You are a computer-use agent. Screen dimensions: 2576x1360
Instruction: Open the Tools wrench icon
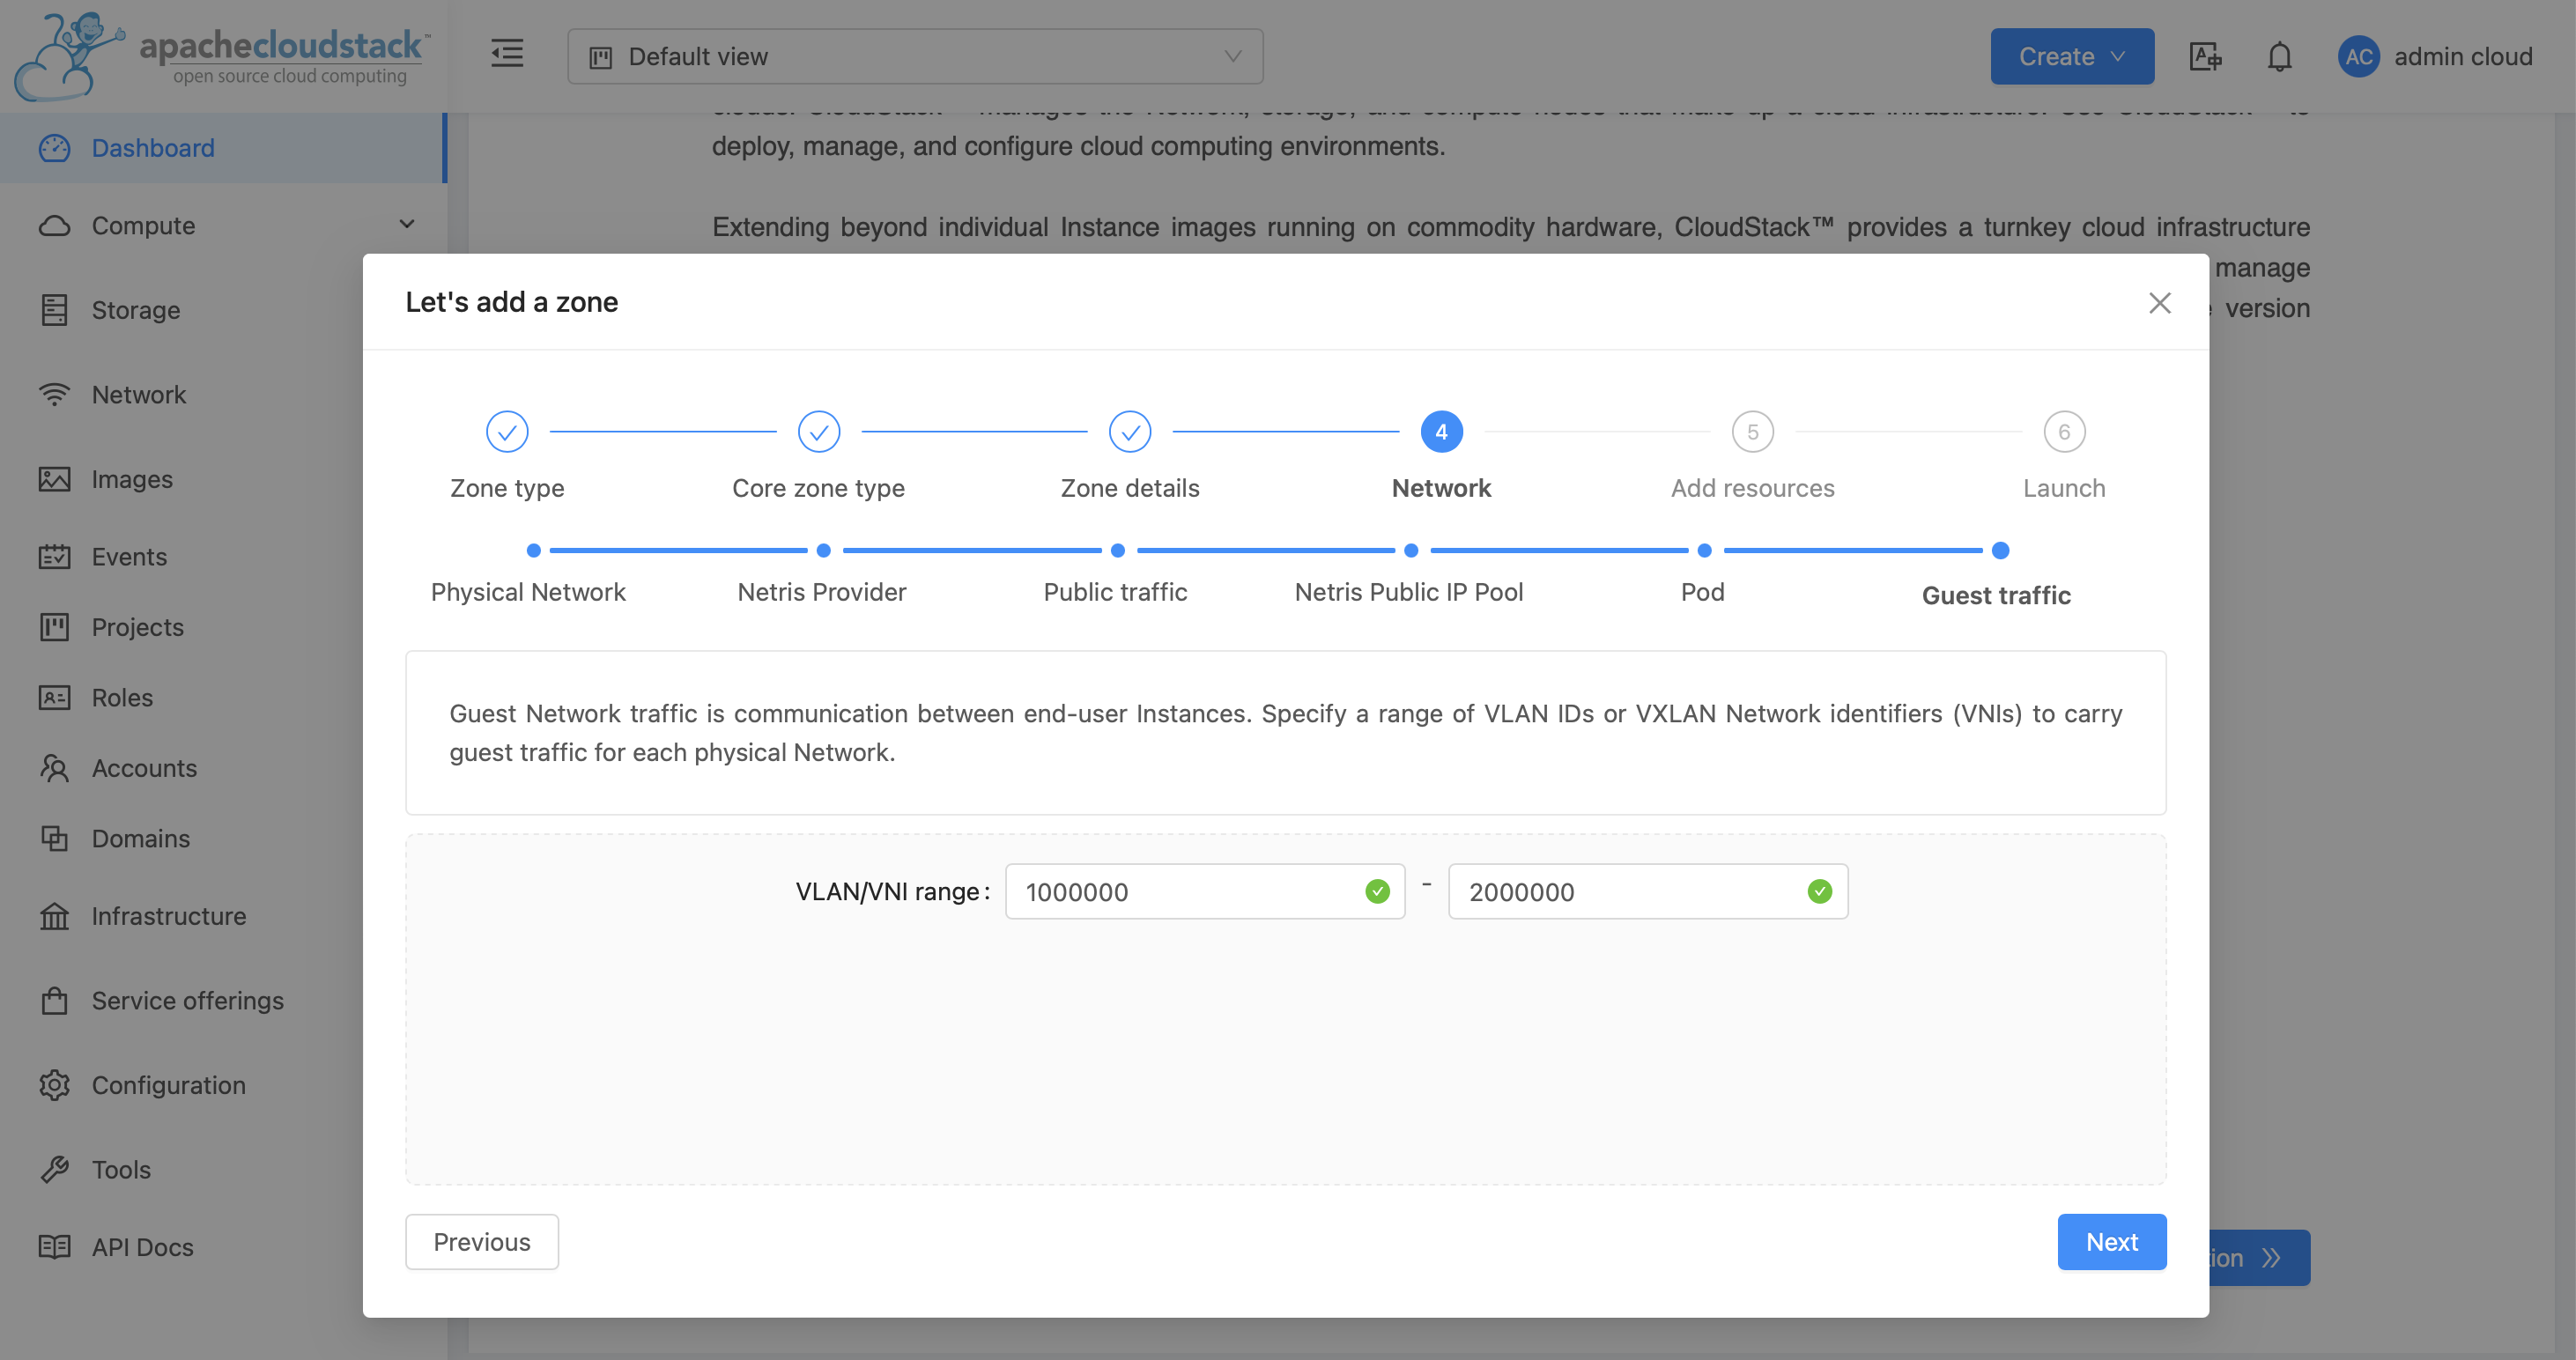[x=55, y=1168]
